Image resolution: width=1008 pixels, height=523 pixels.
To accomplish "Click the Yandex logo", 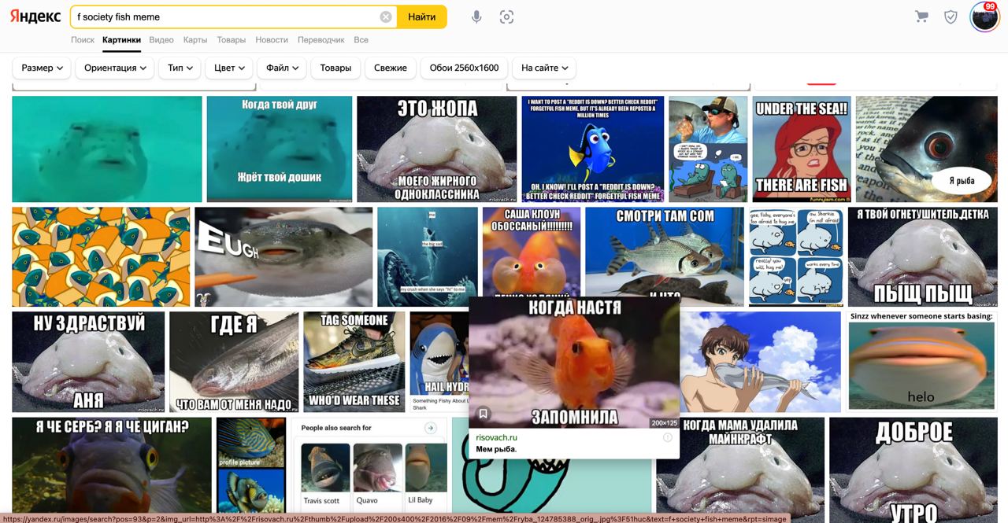I will [x=35, y=17].
